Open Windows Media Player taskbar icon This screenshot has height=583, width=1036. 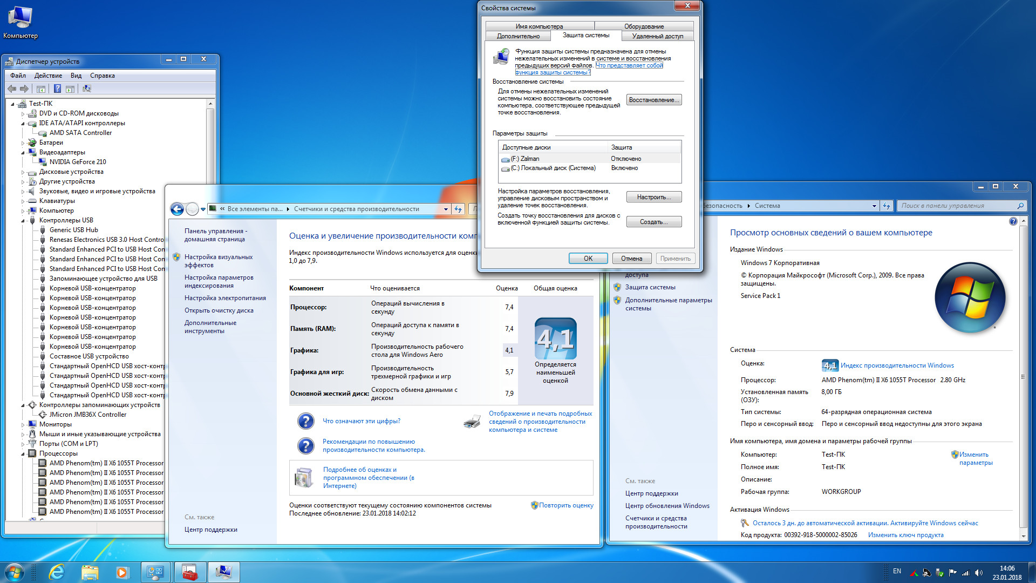click(x=122, y=572)
